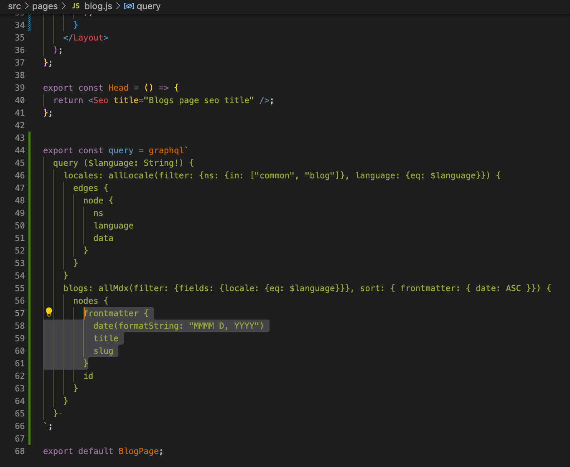
Task: Open the src breadcrumb segment
Action: [x=14, y=6]
